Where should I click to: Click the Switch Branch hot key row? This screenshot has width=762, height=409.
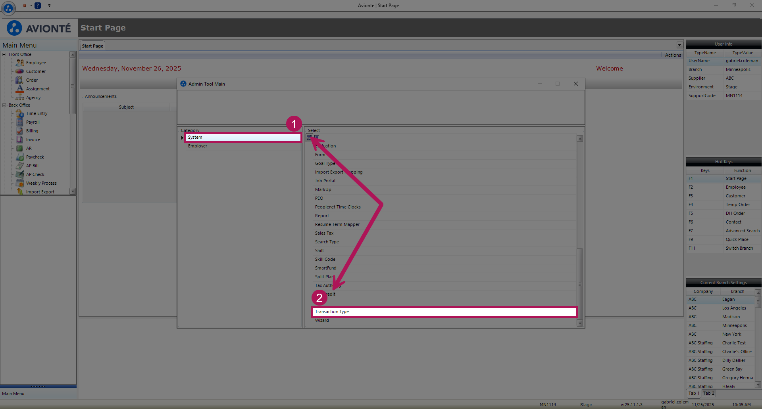(724, 248)
